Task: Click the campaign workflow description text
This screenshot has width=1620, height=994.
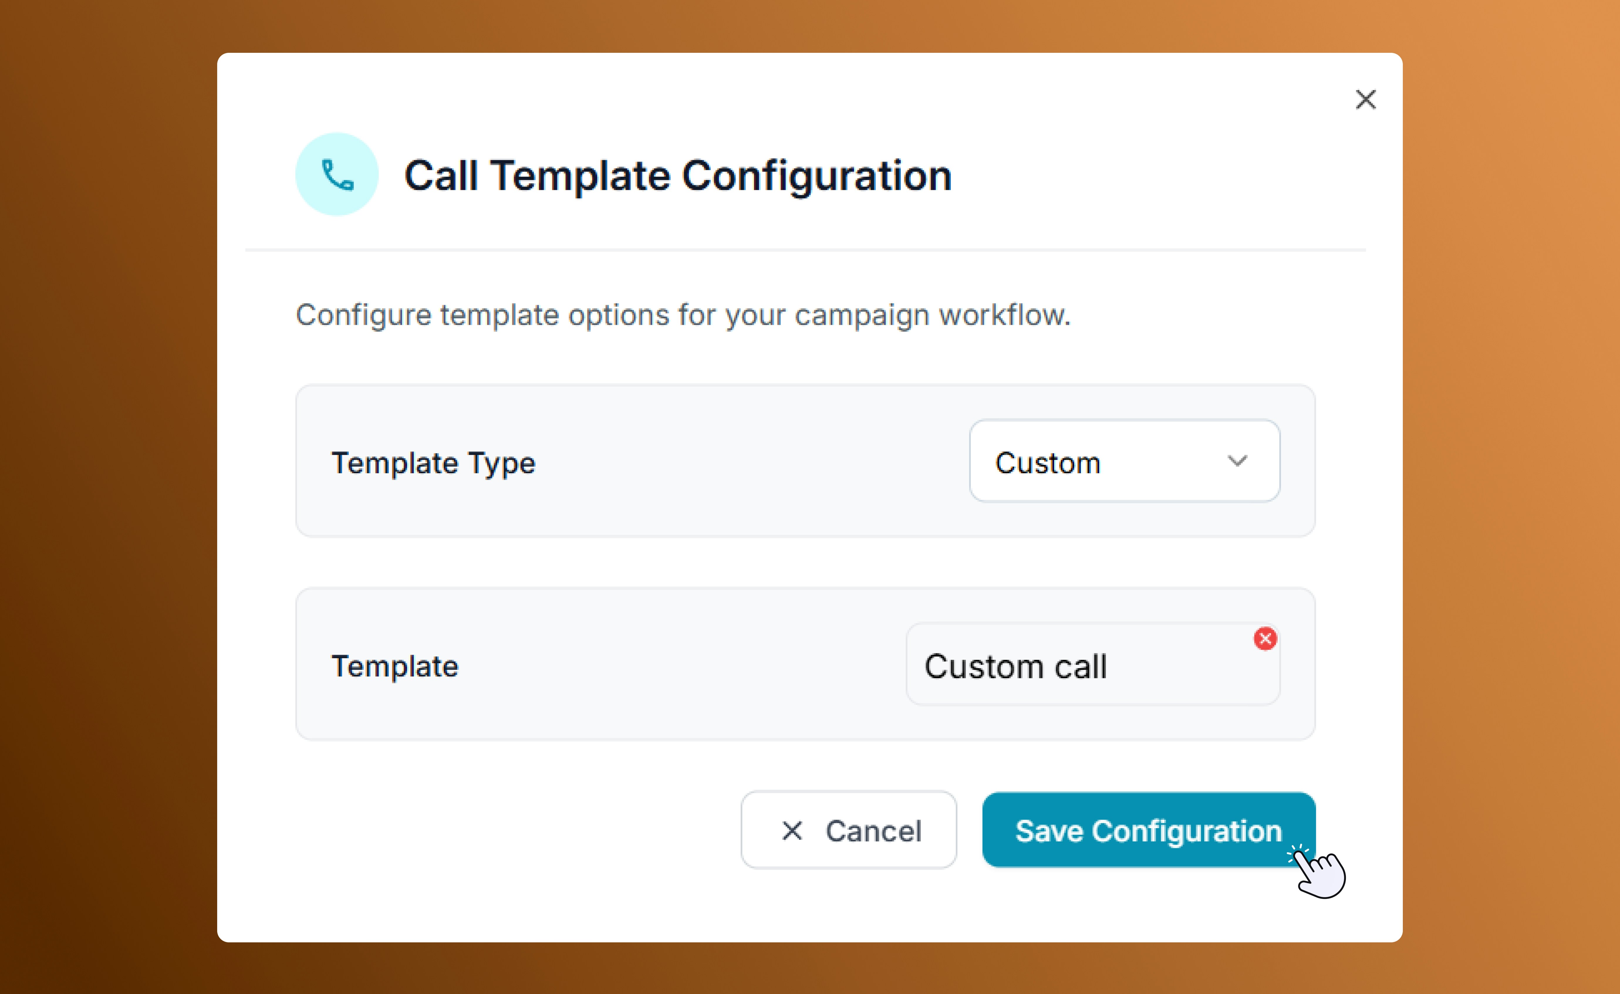Action: pyautogui.click(x=684, y=315)
